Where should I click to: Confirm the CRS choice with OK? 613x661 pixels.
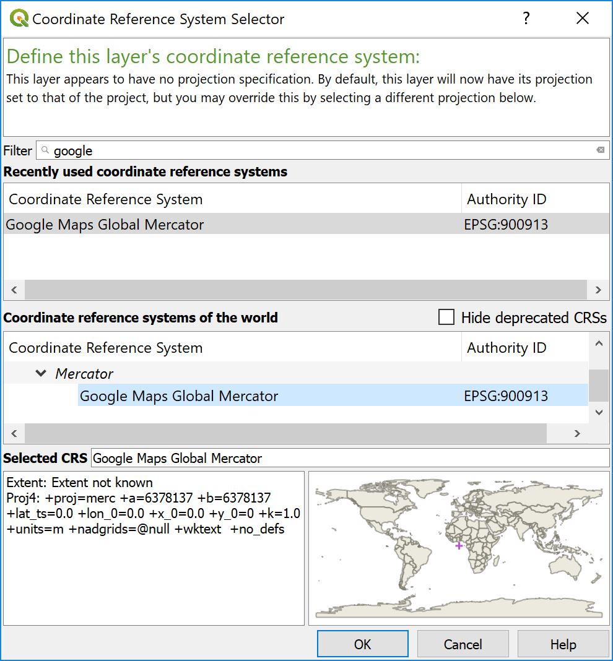[362, 644]
